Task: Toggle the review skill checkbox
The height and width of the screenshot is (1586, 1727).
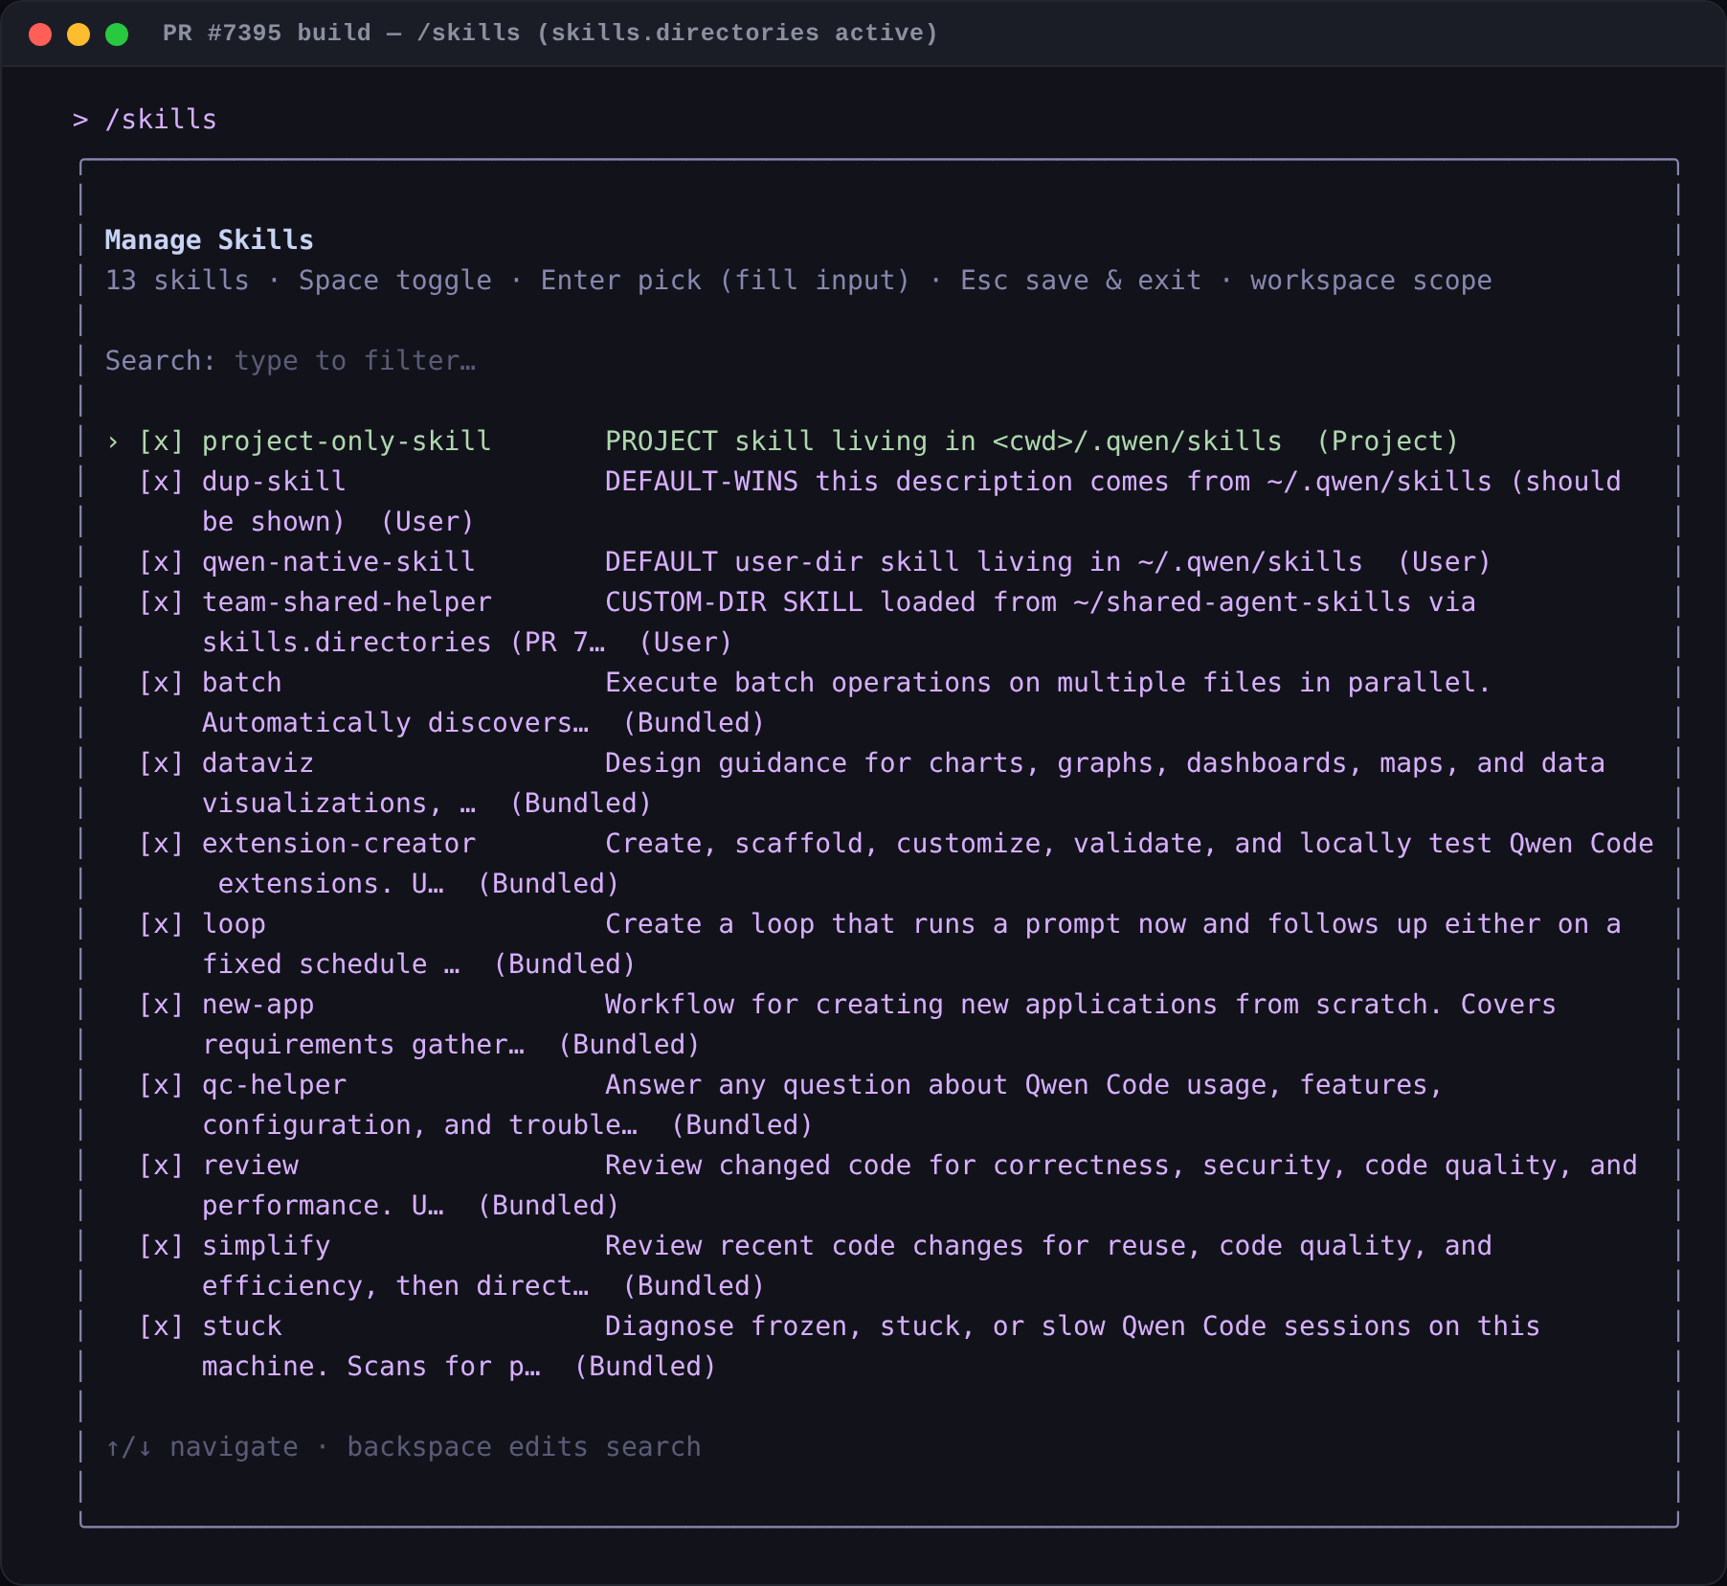Action: [161, 1166]
